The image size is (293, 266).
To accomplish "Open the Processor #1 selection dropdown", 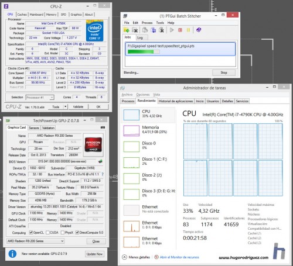I will 40,98.
